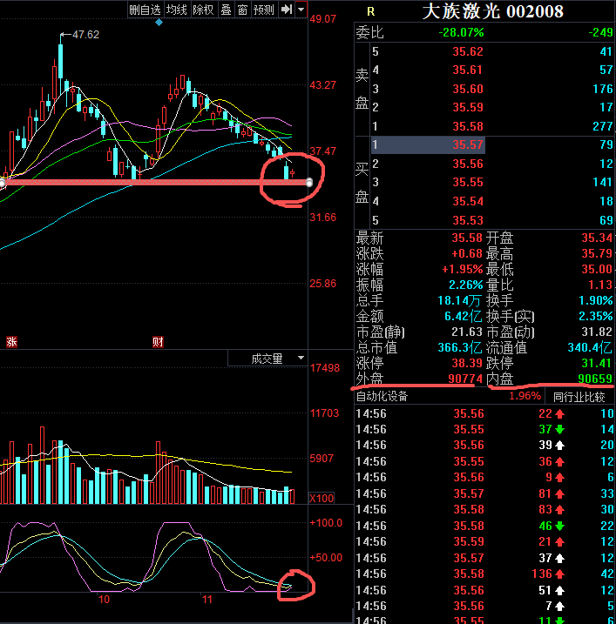616x624 pixels.
Task: Click the 市盈(动) value 31.82
Action: [597, 332]
